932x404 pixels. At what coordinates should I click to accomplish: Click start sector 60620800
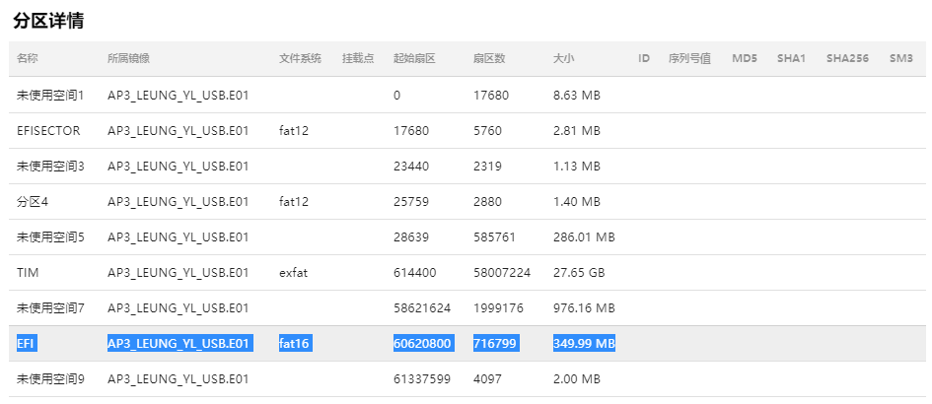pyautogui.click(x=424, y=343)
